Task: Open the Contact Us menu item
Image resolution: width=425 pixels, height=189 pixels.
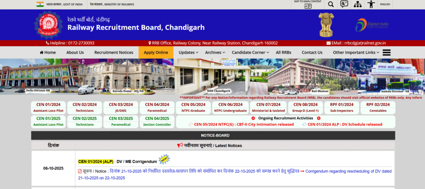Action: [x=312, y=52]
